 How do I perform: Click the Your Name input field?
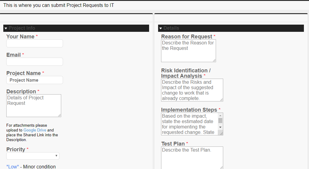pos(34,44)
